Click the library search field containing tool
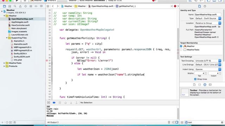Screen dimensions: 225x126 coord(204,122)
